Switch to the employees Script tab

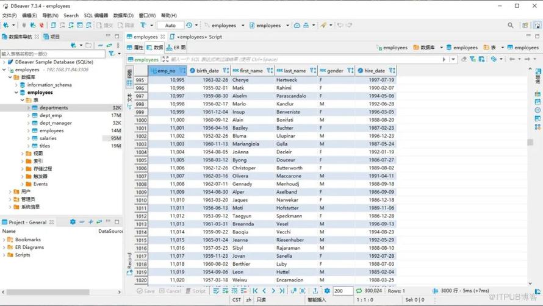(x=196, y=37)
